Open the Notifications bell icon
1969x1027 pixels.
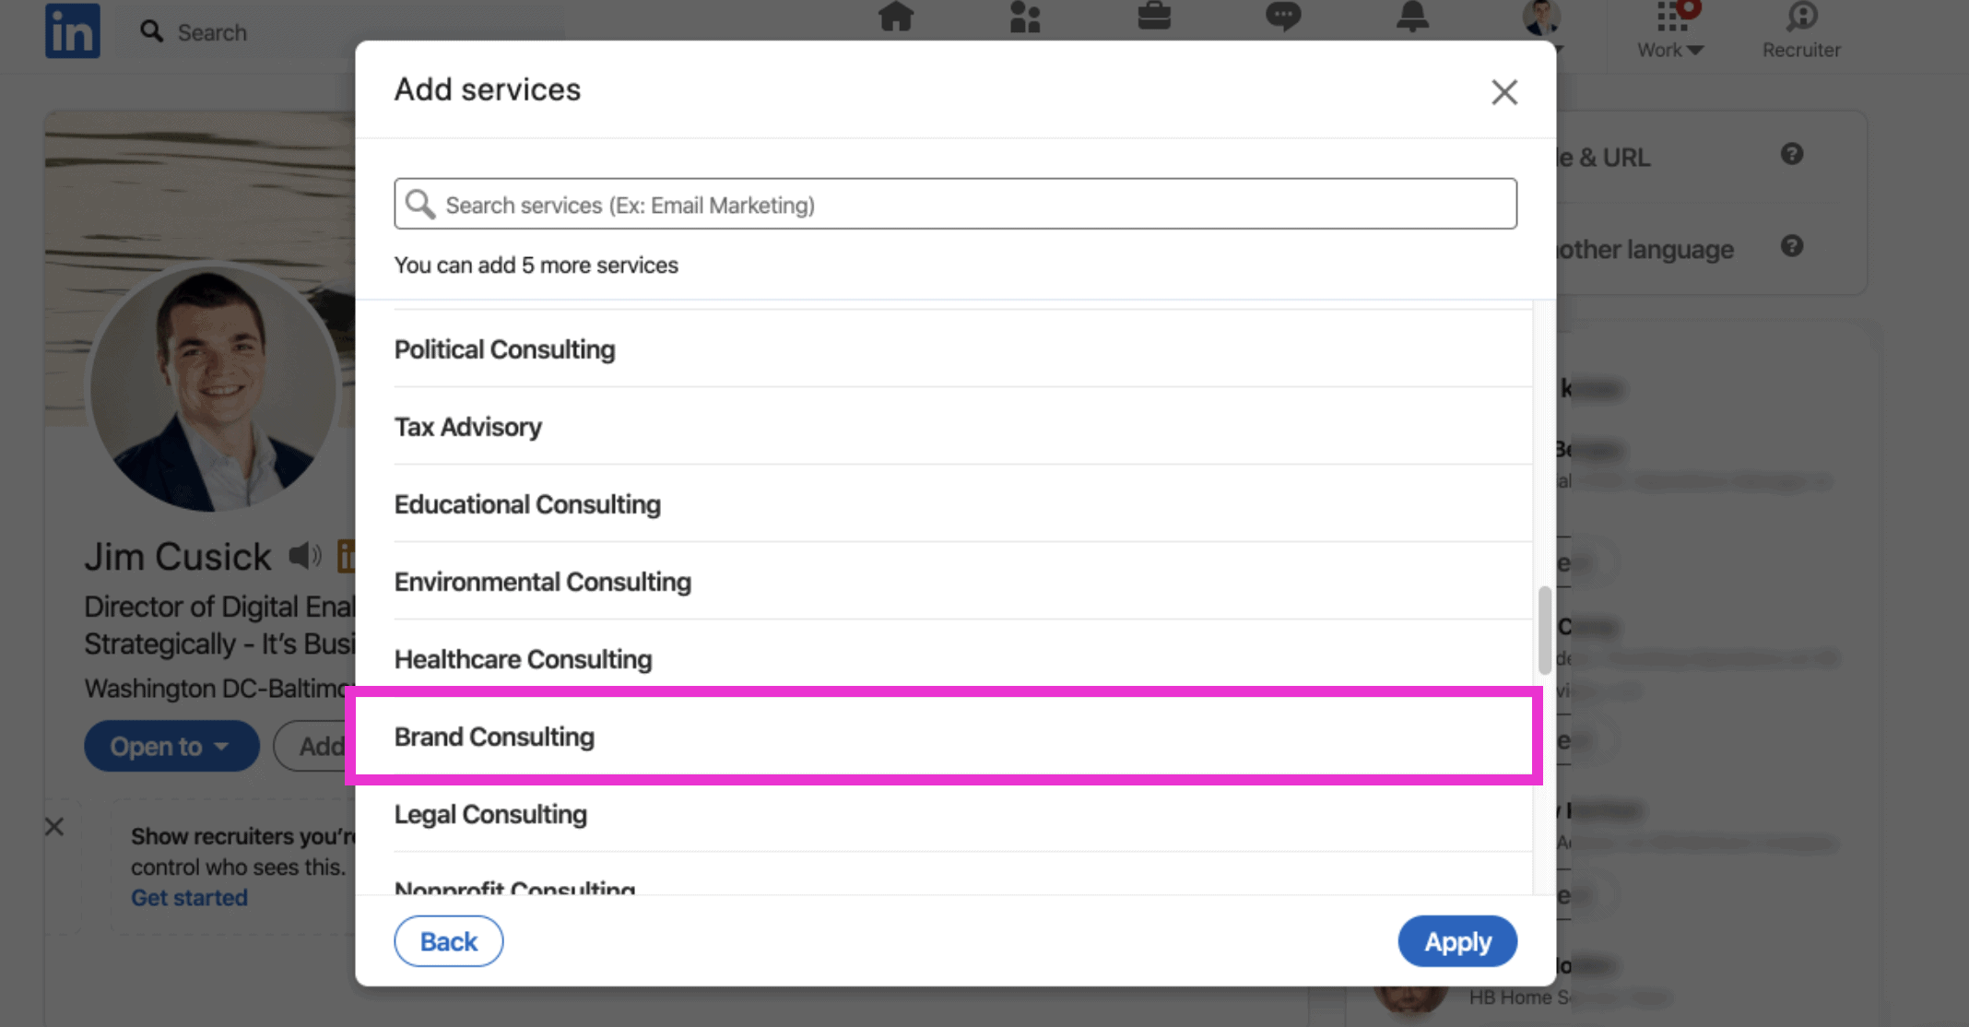click(x=1412, y=16)
